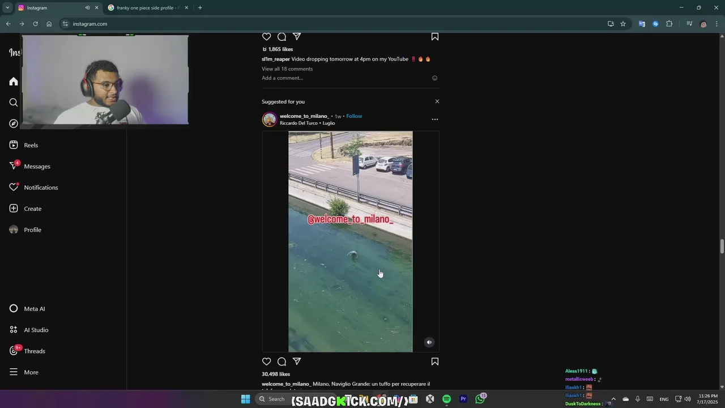
Task: Open Profile from the sidebar
Action: pos(25,229)
